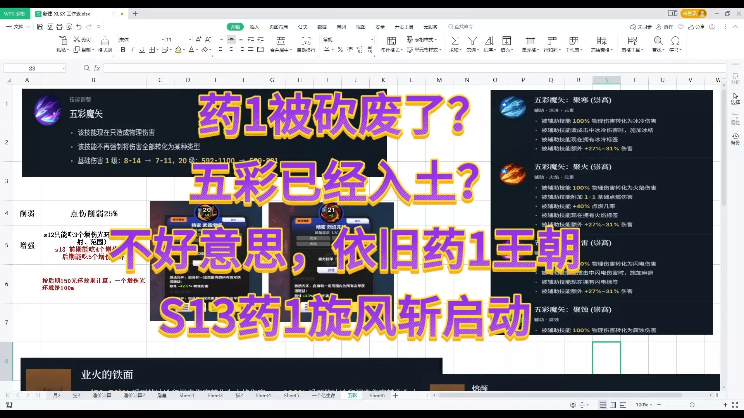Toggle full screen mode in status bar
744x418 pixels.
[735, 405]
